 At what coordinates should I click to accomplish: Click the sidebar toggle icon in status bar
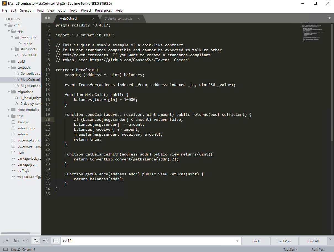(5, 249)
